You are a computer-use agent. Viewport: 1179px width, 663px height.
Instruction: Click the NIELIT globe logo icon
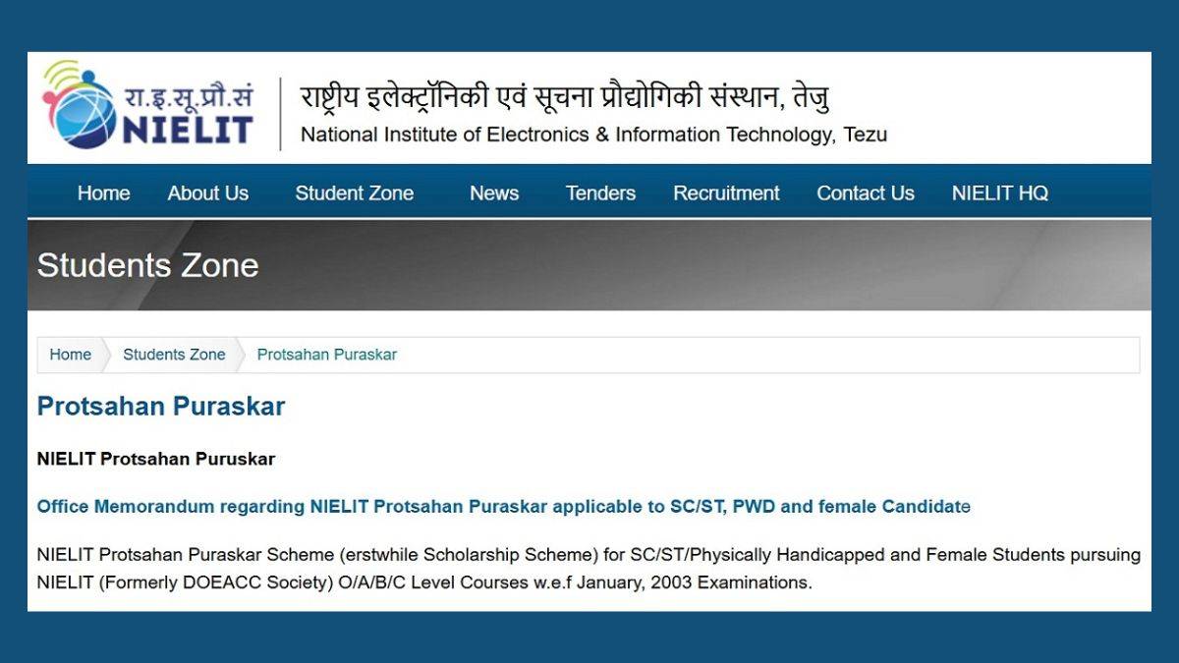point(81,108)
